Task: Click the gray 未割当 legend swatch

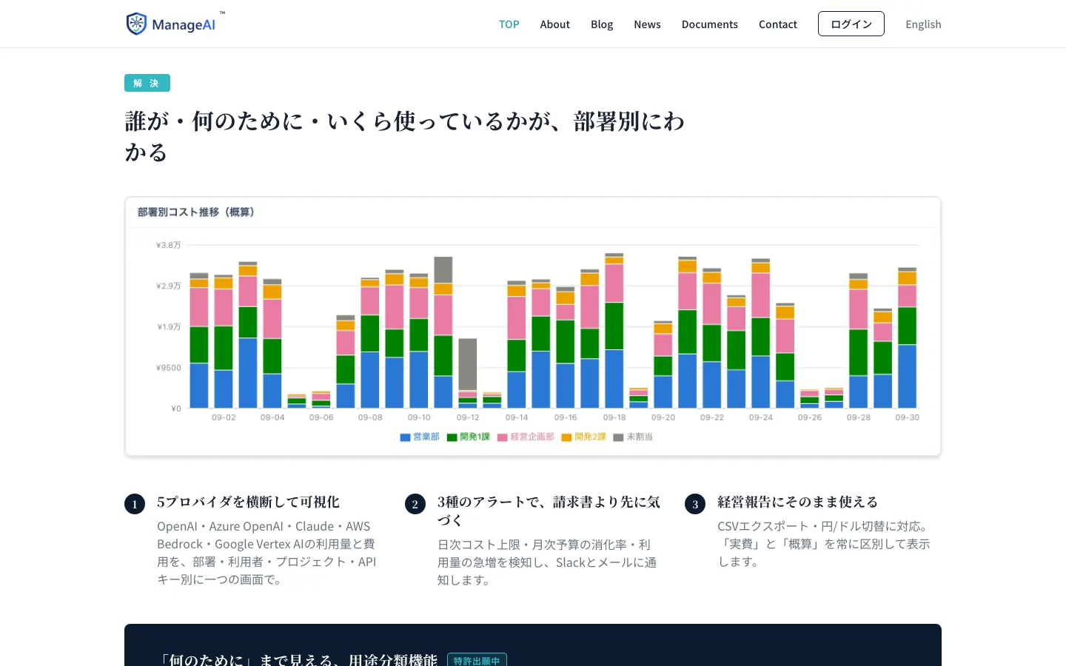Action: click(618, 437)
